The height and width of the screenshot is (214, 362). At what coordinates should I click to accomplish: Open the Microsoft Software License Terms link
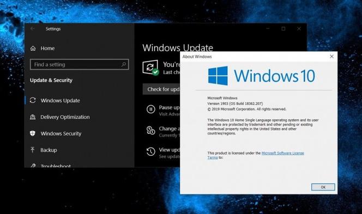tap(256, 155)
